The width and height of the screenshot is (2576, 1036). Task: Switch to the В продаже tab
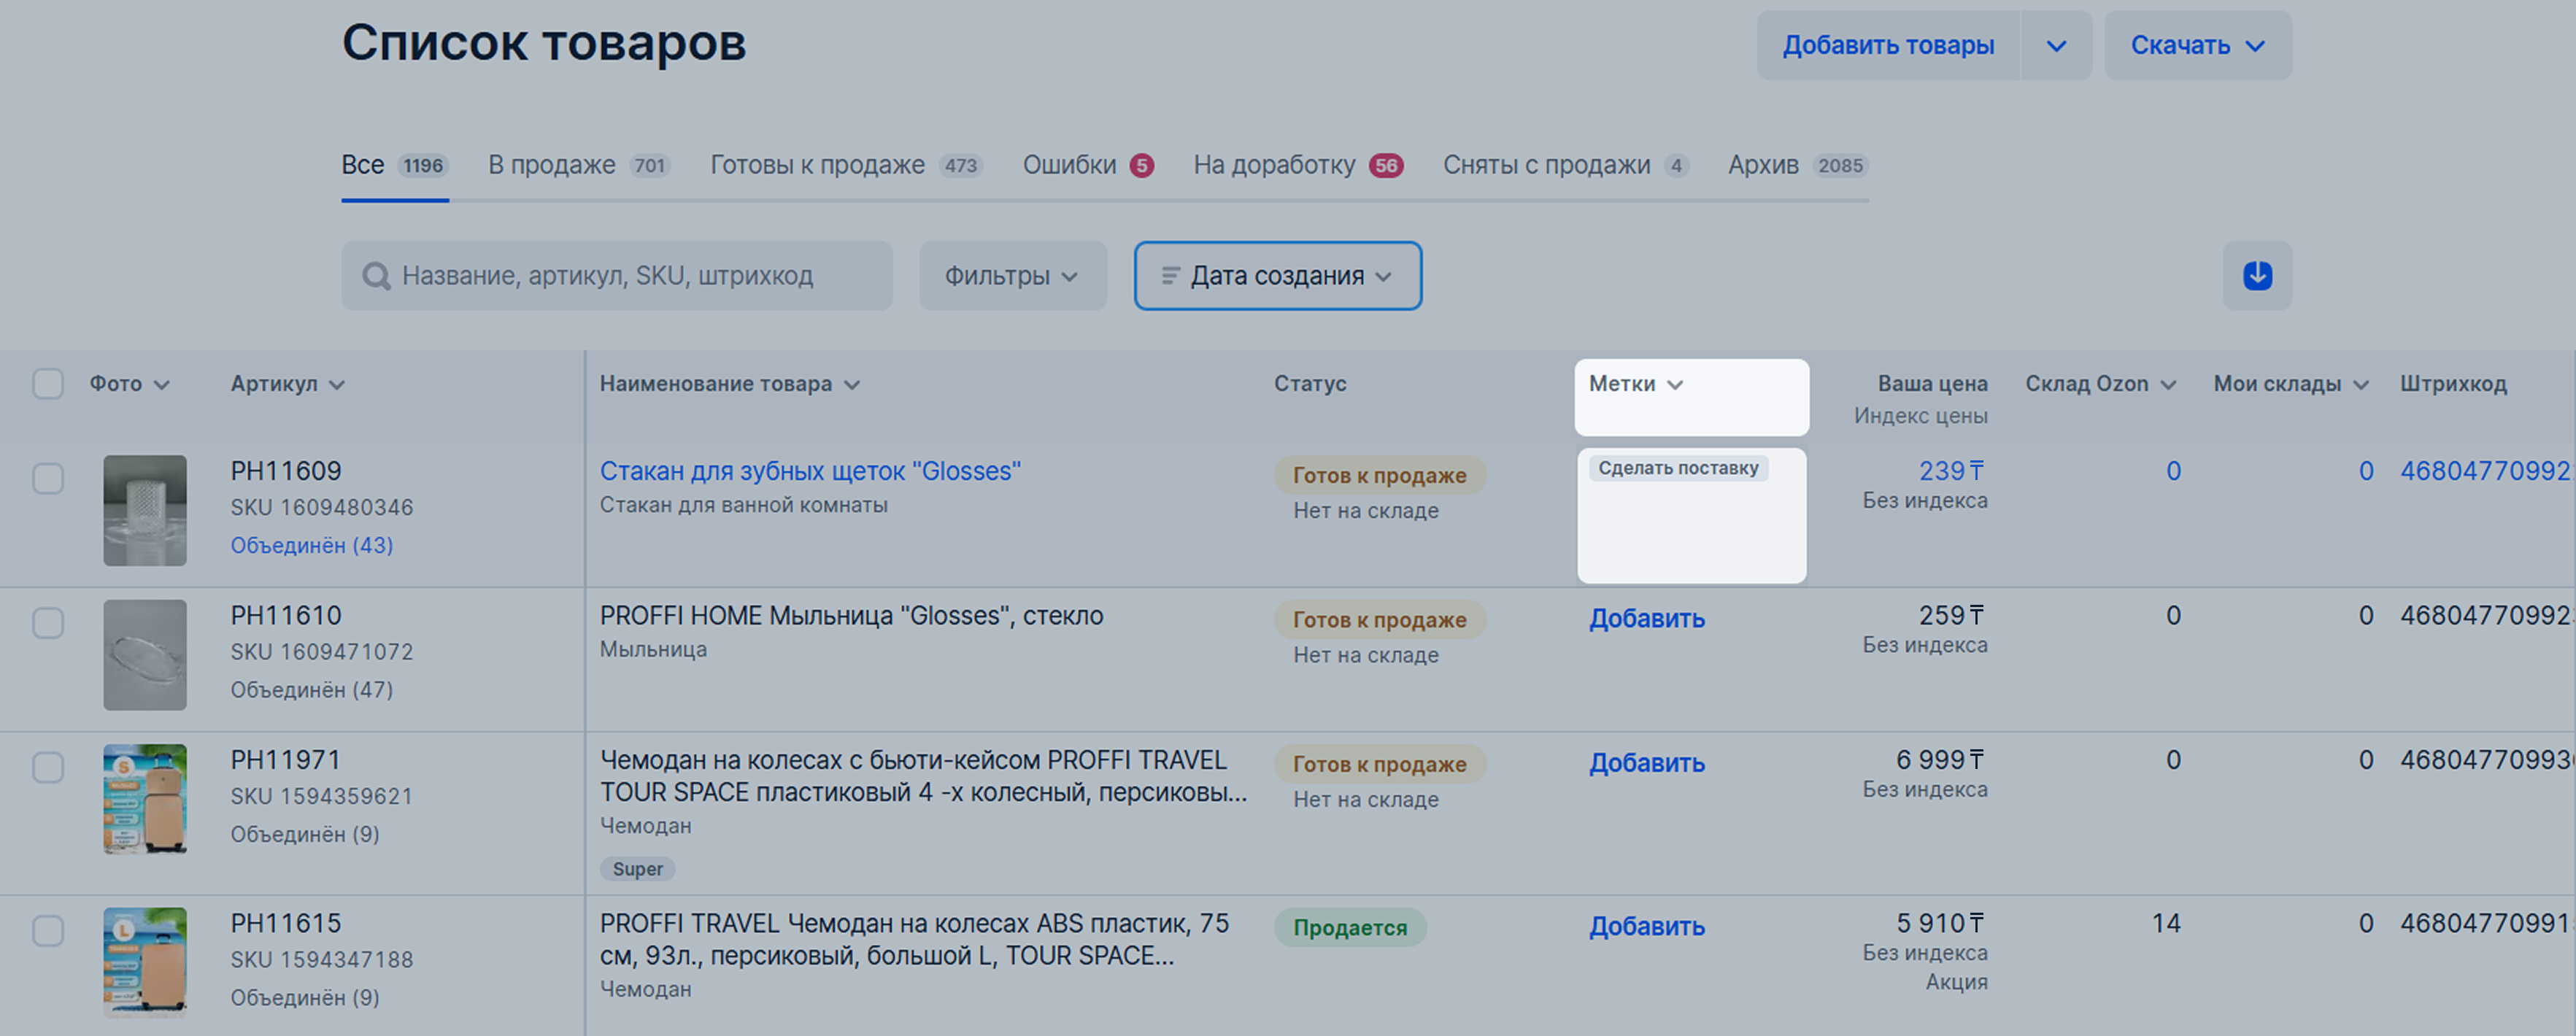579,165
